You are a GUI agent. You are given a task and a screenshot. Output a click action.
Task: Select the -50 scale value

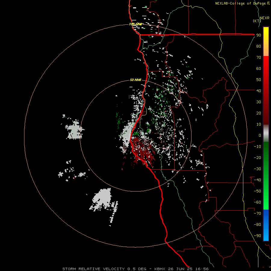pyautogui.click(x=257, y=191)
